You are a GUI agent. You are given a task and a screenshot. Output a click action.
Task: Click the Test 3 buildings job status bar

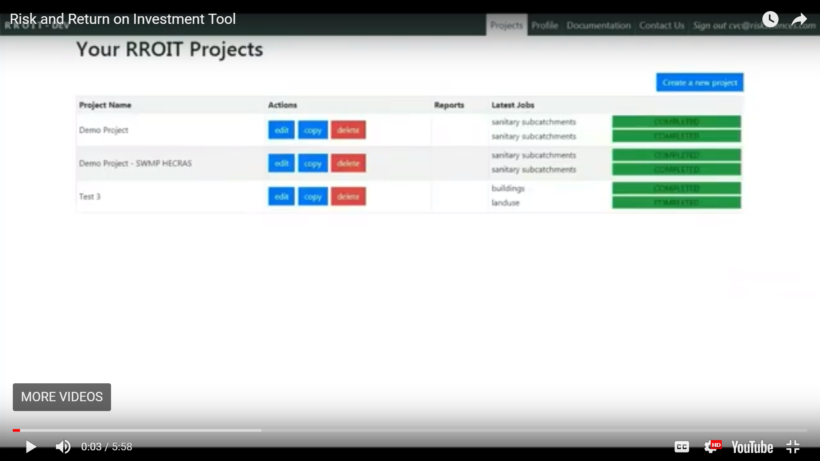click(676, 188)
